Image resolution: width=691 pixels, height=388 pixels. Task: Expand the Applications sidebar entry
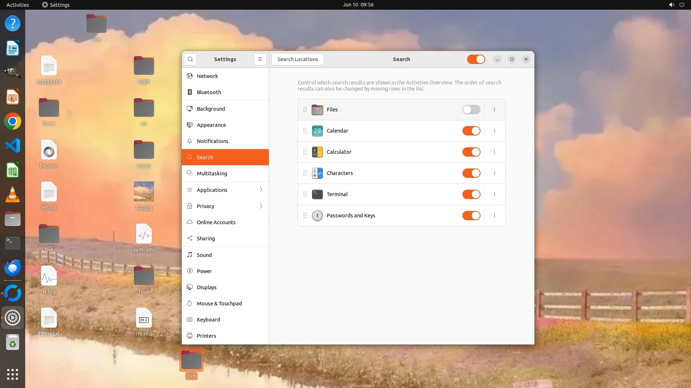(x=225, y=190)
